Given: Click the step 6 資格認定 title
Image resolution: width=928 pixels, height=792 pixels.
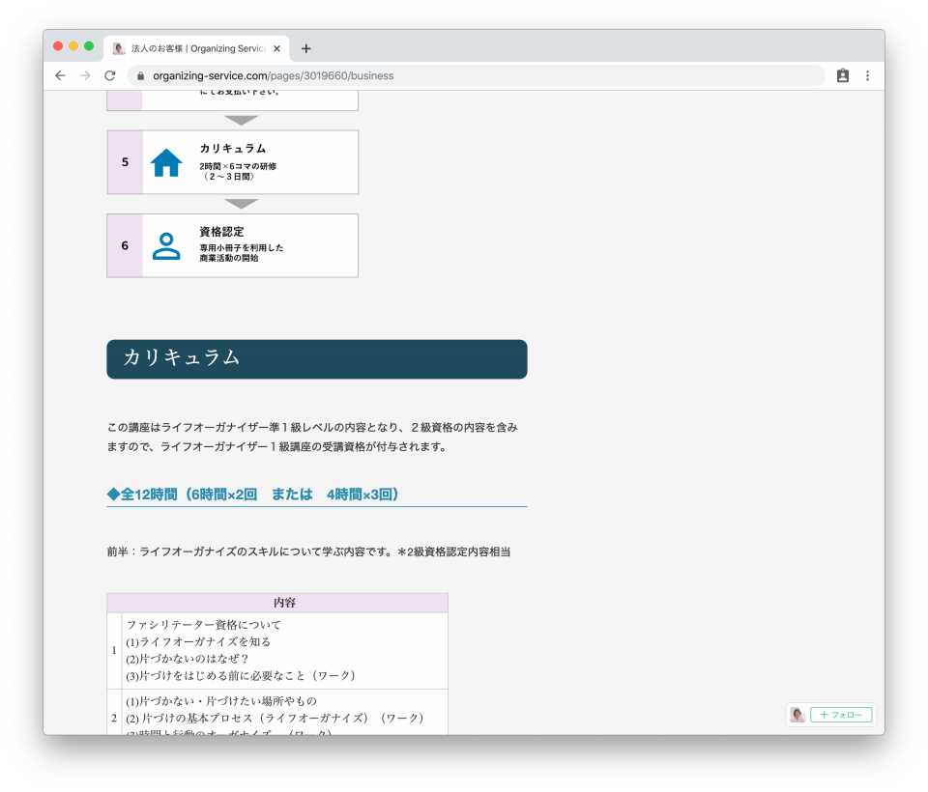Looking at the screenshot, I should (x=221, y=232).
